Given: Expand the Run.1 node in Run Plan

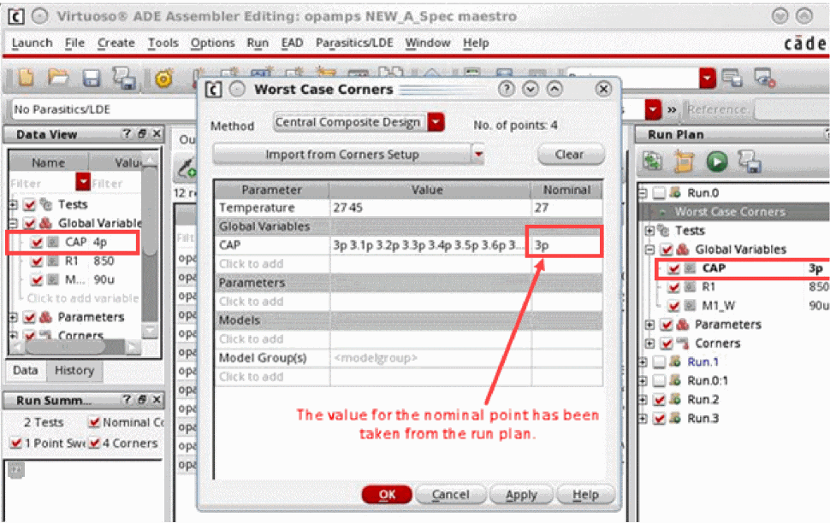Looking at the screenshot, I should point(642,362).
